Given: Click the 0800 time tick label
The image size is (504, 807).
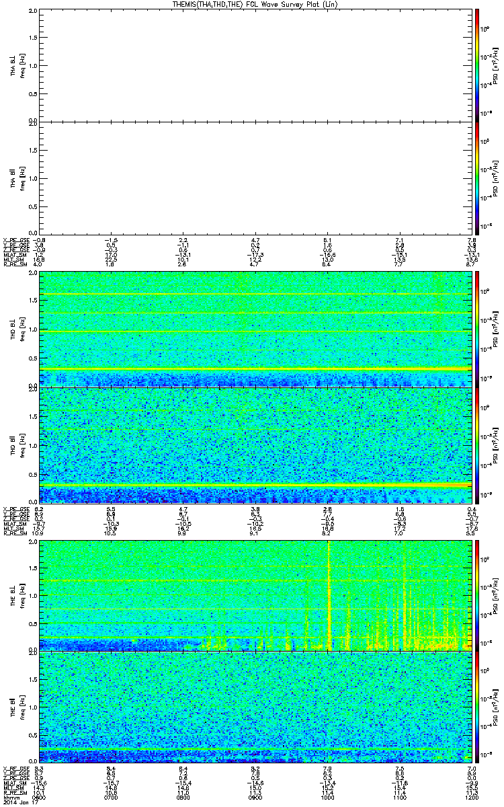Looking at the screenshot, I should click(x=183, y=797).
